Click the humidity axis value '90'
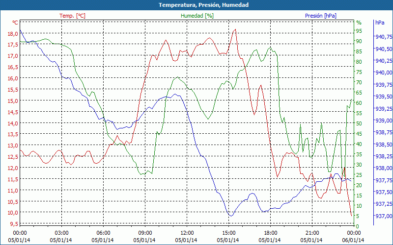This screenshot has height=245, width=393. 359,41
